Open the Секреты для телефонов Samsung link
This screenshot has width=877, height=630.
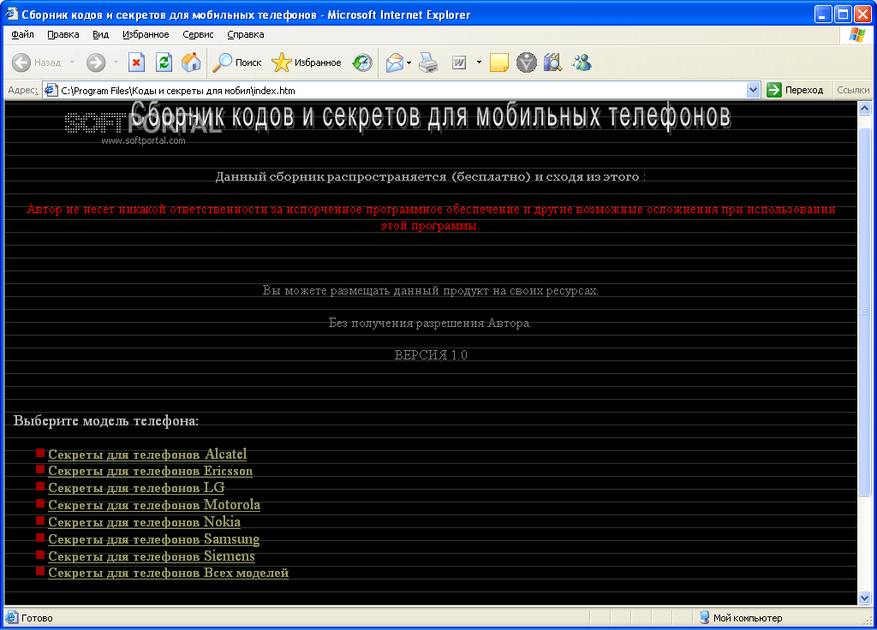[153, 539]
